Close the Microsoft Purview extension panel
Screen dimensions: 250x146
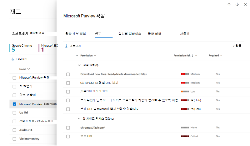pos(245,4)
